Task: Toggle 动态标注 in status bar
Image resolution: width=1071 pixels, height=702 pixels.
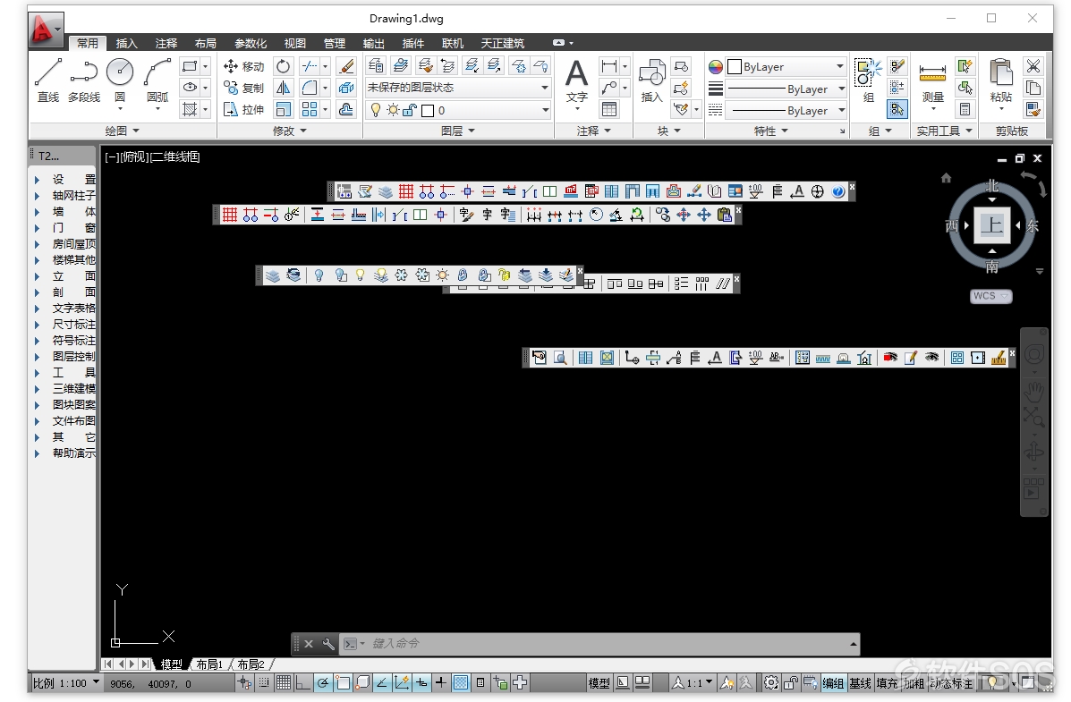Action: (x=951, y=683)
